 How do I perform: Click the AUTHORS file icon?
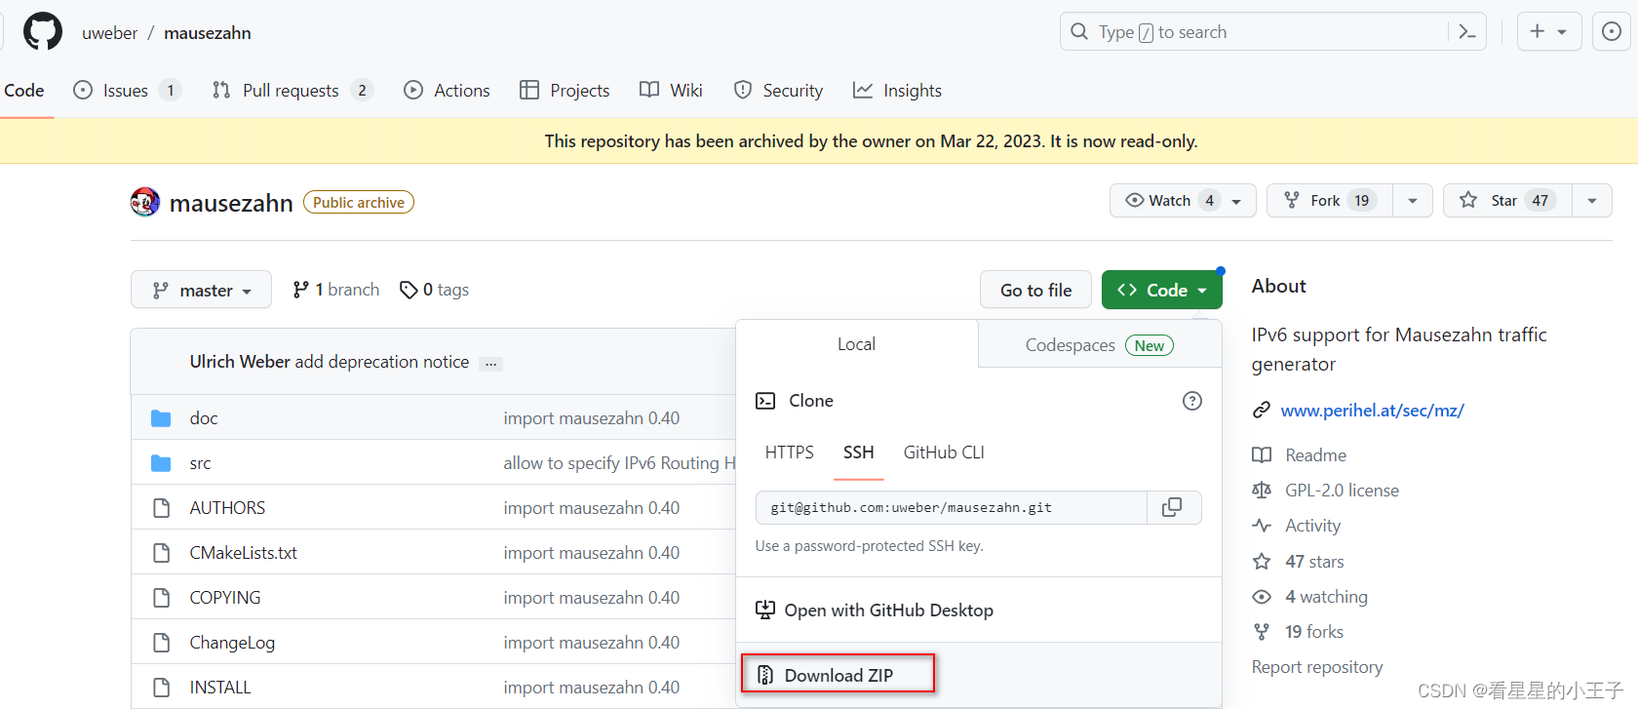click(x=162, y=508)
